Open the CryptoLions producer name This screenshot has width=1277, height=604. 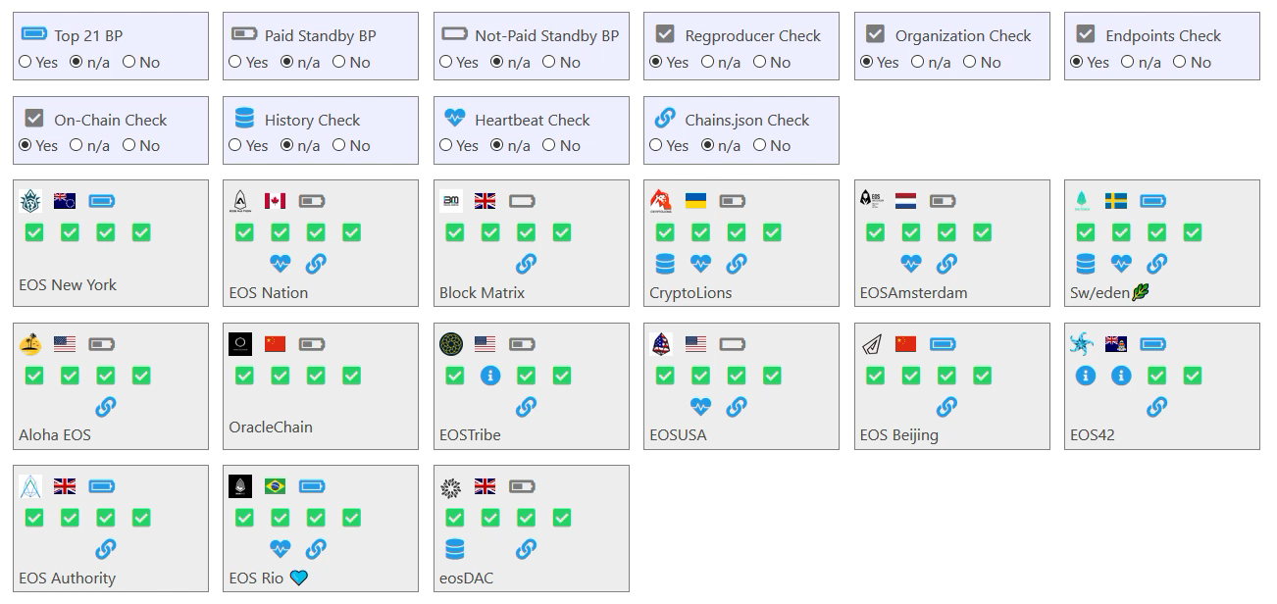click(x=690, y=292)
